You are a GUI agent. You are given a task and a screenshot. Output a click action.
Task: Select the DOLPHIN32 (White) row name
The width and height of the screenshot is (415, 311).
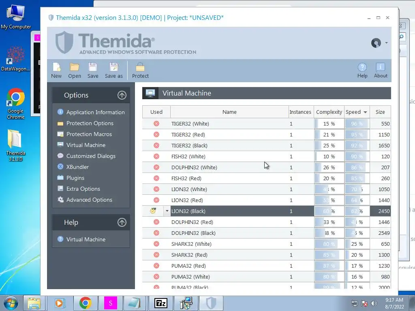(x=194, y=167)
